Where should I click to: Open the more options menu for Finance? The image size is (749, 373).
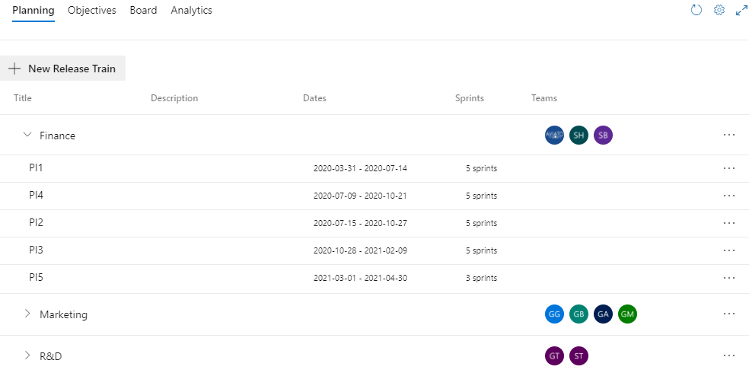pos(729,135)
